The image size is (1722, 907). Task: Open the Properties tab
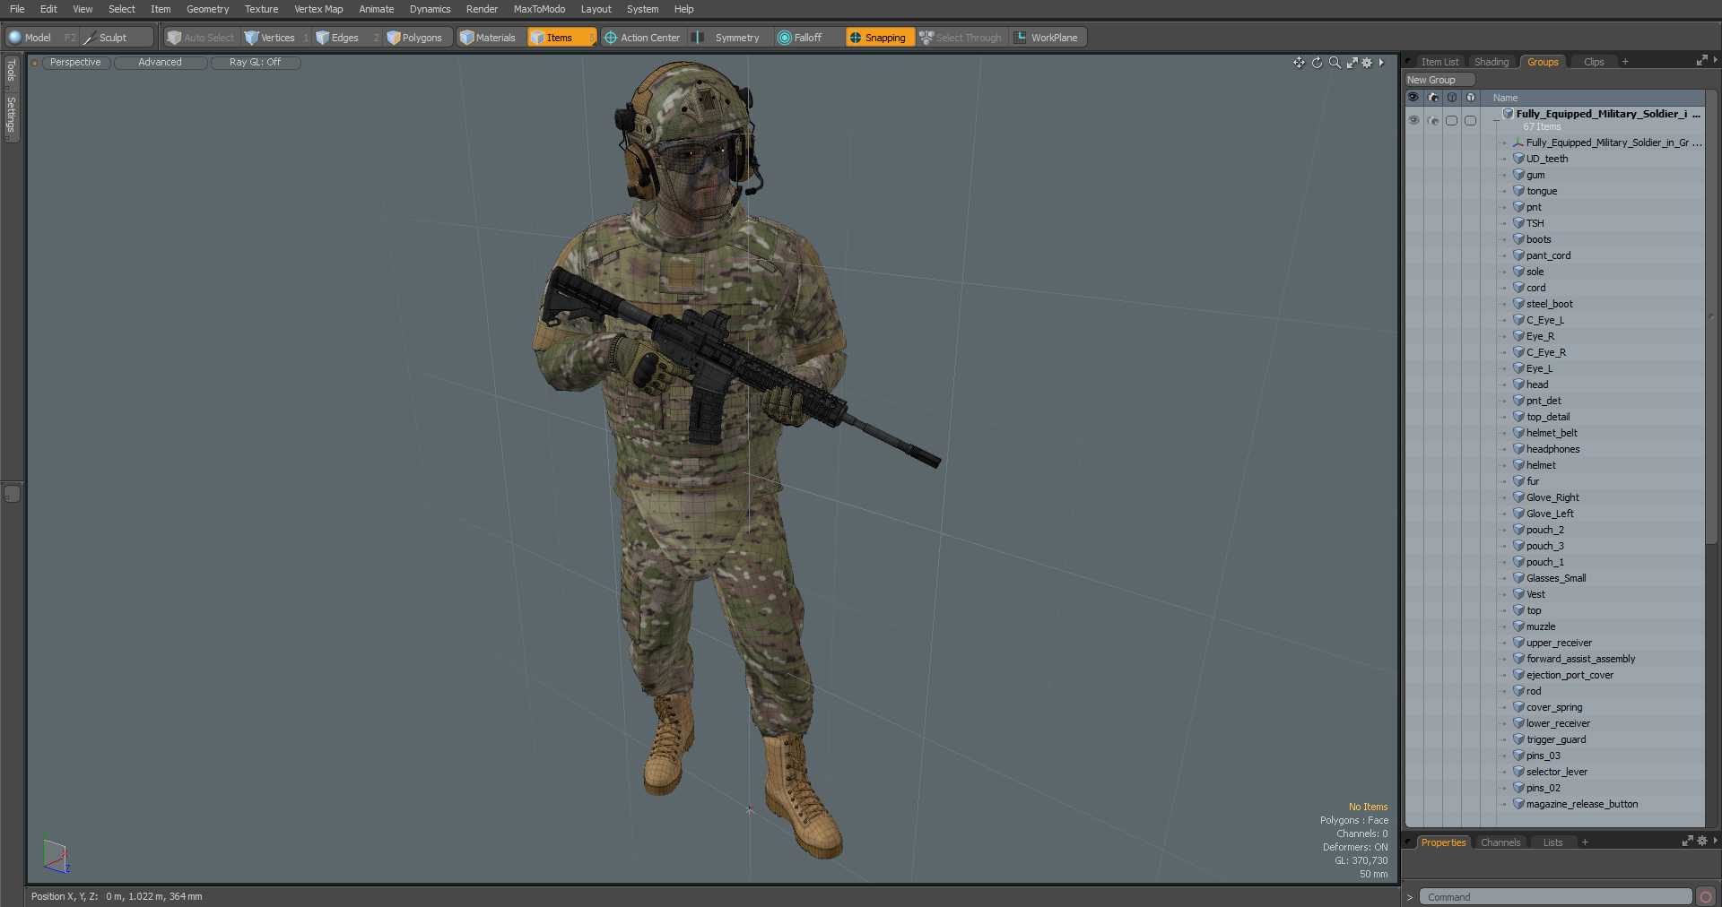pos(1443,842)
